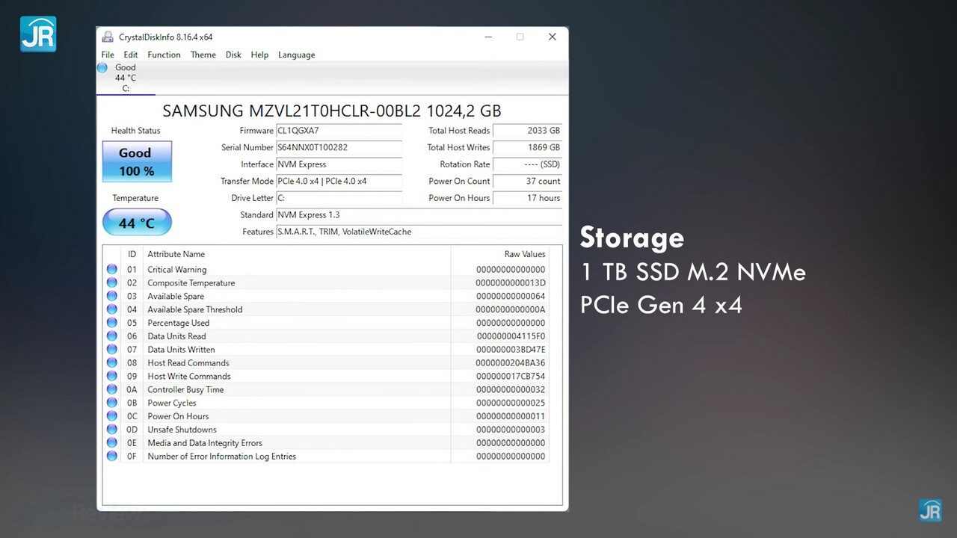Image resolution: width=957 pixels, height=538 pixels.
Task: Click the Raw Values column header
Action: [x=525, y=254]
